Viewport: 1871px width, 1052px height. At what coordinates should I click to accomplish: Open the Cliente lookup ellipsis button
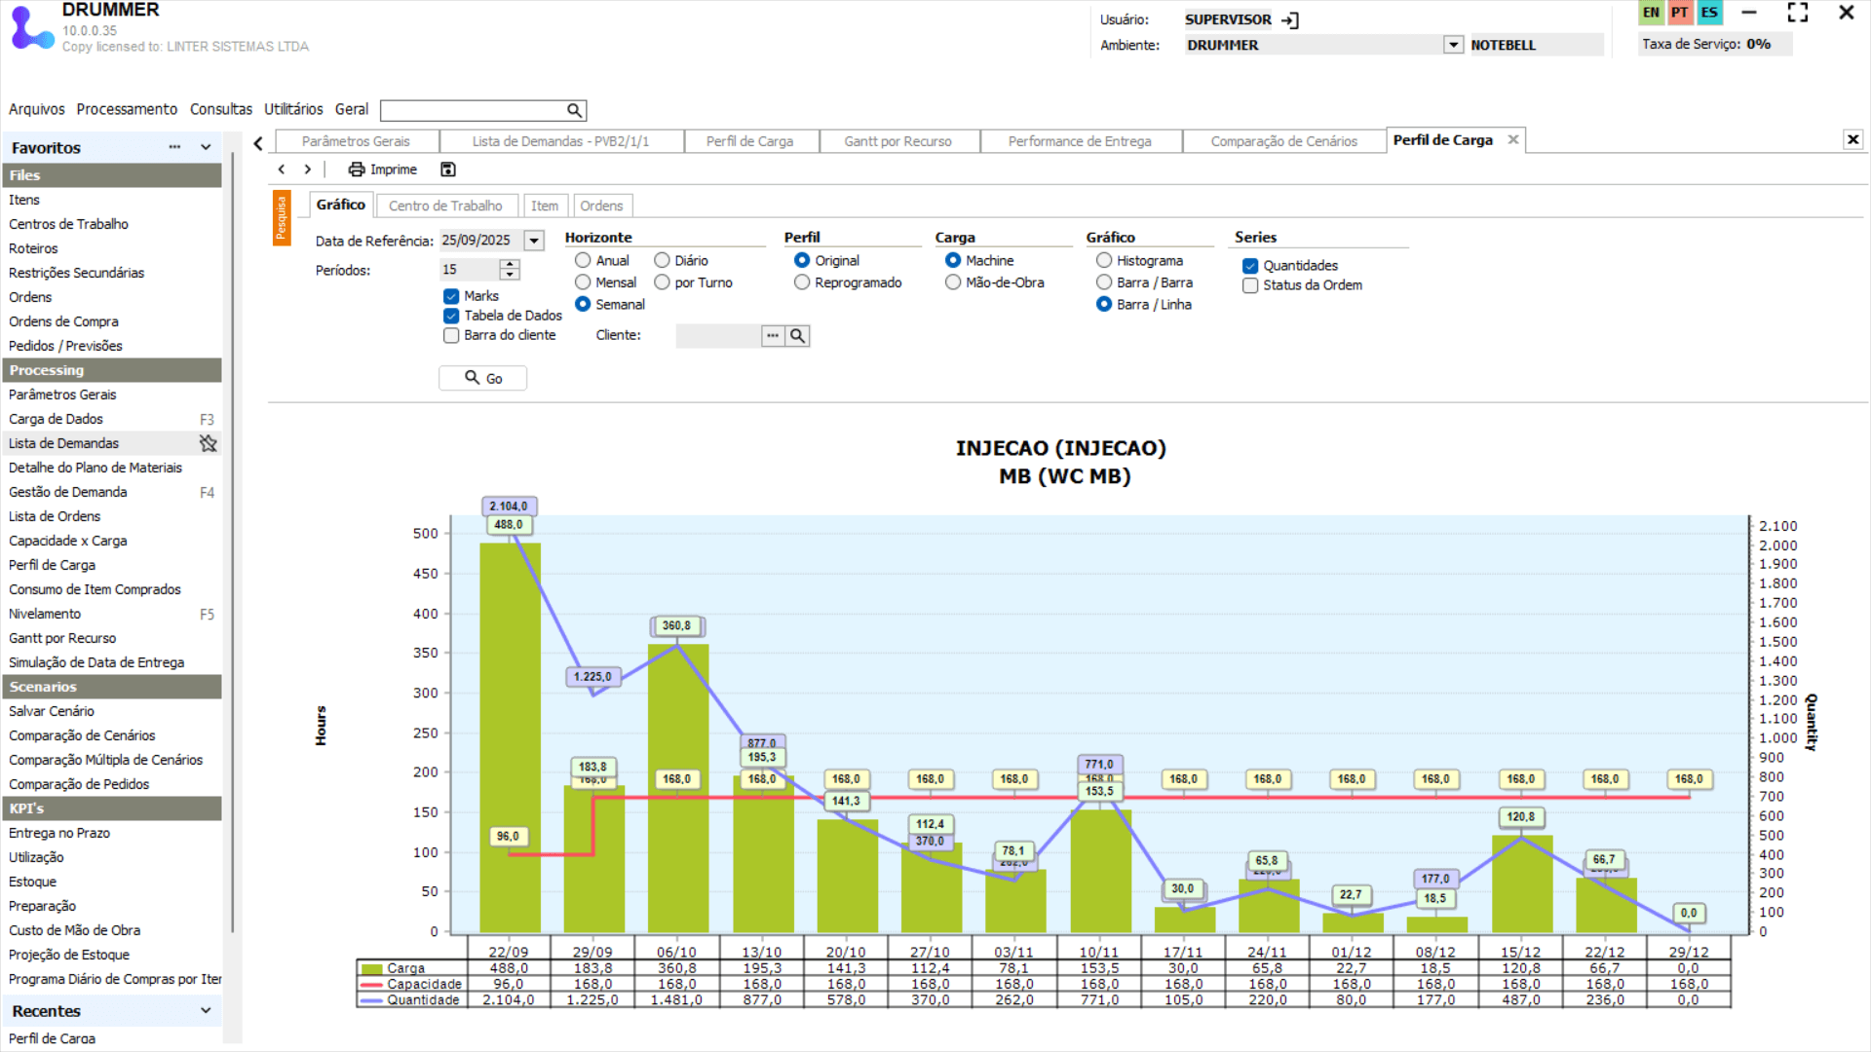coord(773,336)
